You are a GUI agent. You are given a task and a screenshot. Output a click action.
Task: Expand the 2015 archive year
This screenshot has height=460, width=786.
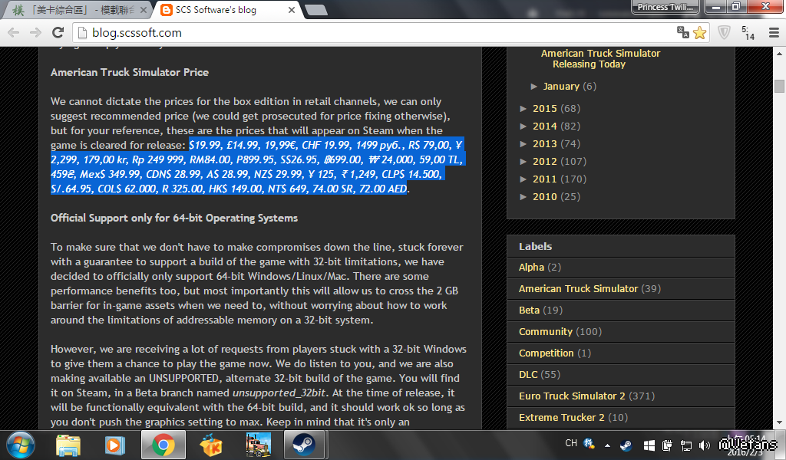[524, 109]
